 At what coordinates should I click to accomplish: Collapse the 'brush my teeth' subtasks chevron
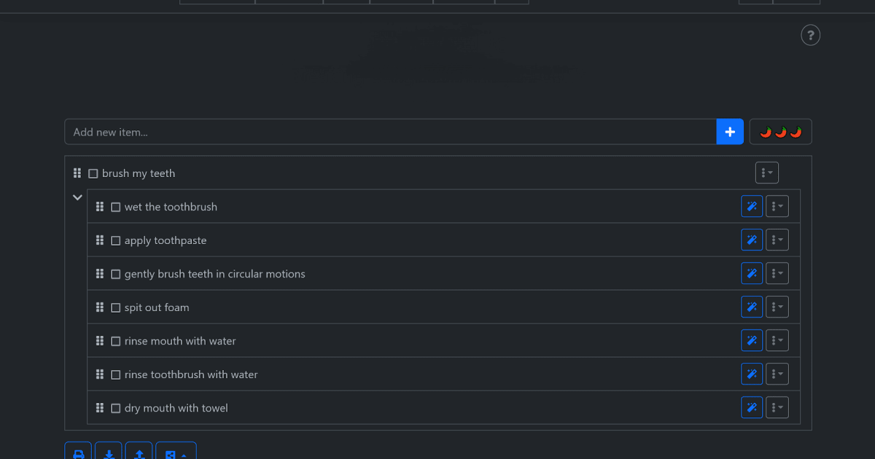(77, 197)
